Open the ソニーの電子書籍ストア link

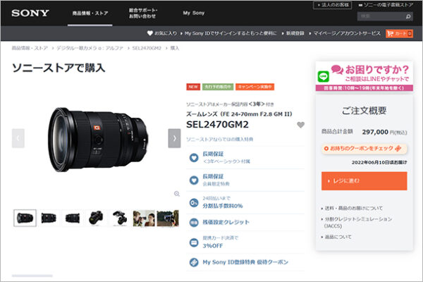[x=386, y=5]
